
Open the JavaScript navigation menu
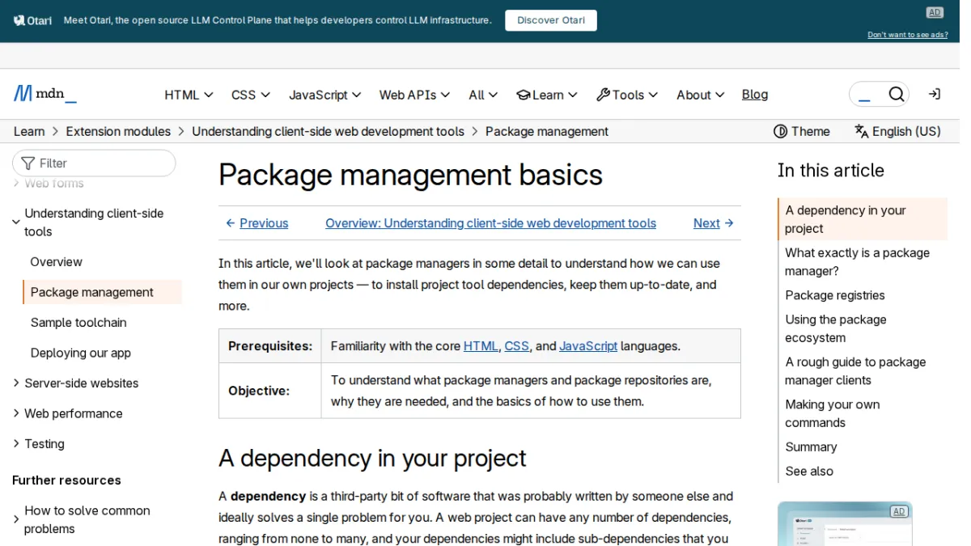[x=325, y=95]
